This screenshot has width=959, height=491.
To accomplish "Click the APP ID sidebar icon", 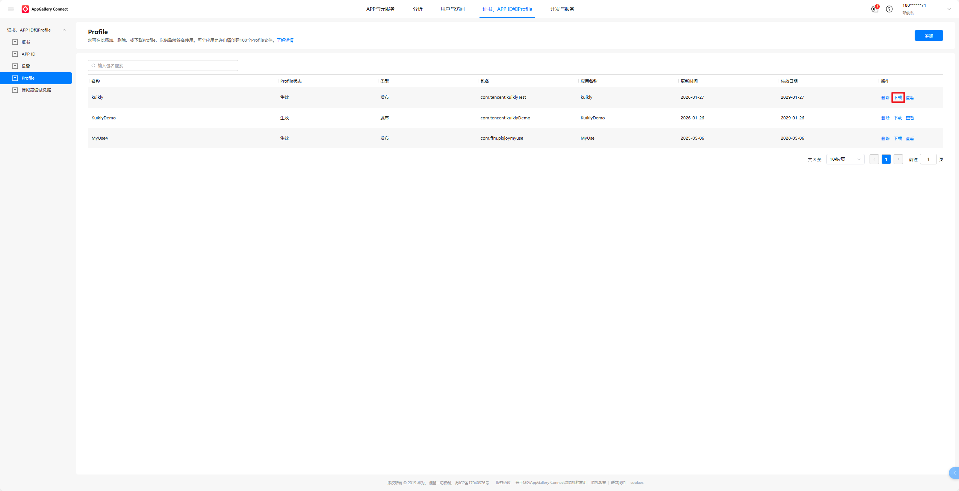I will click(15, 54).
